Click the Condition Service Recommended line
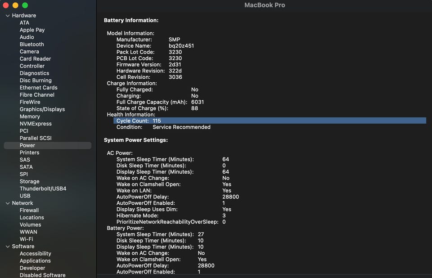Screen dimensions: 432x278 coord(163,127)
